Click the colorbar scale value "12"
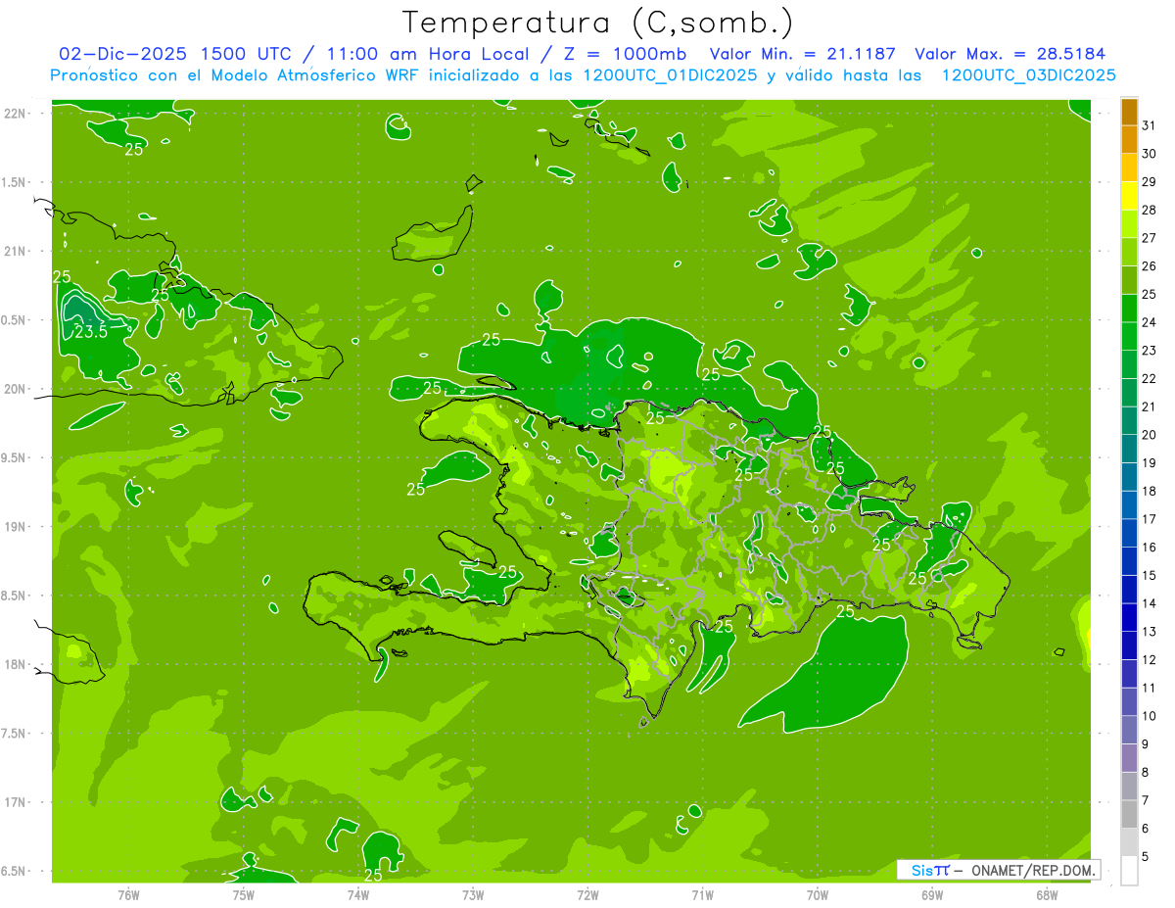The width and height of the screenshot is (1175, 908). click(x=1150, y=660)
